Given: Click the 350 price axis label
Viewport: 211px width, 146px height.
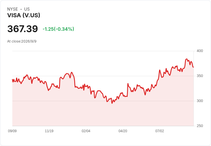Looking at the screenshot, I should pyautogui.click(x=200, y=76).
